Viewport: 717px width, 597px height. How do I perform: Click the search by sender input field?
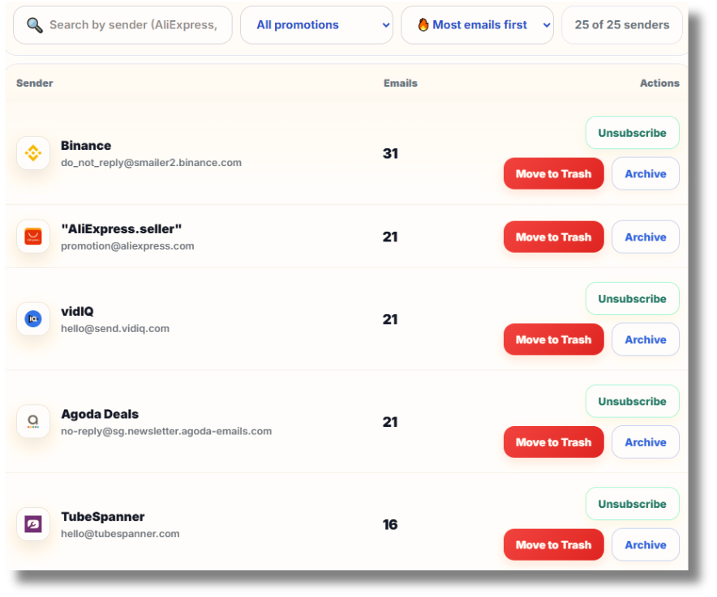pyautogui.click(x=130, y=24)
